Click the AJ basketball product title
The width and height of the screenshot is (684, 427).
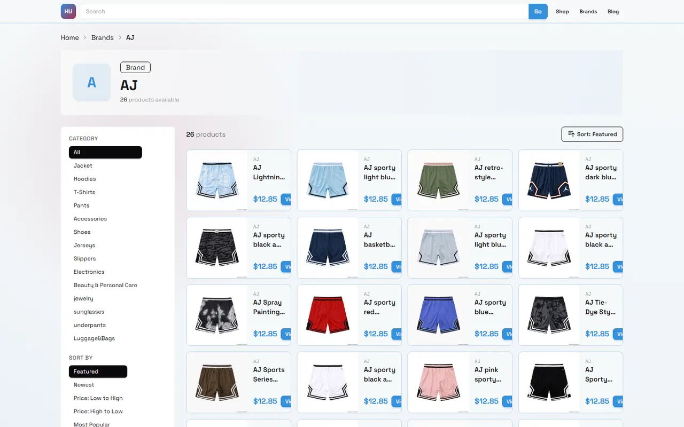pos(379,240)
